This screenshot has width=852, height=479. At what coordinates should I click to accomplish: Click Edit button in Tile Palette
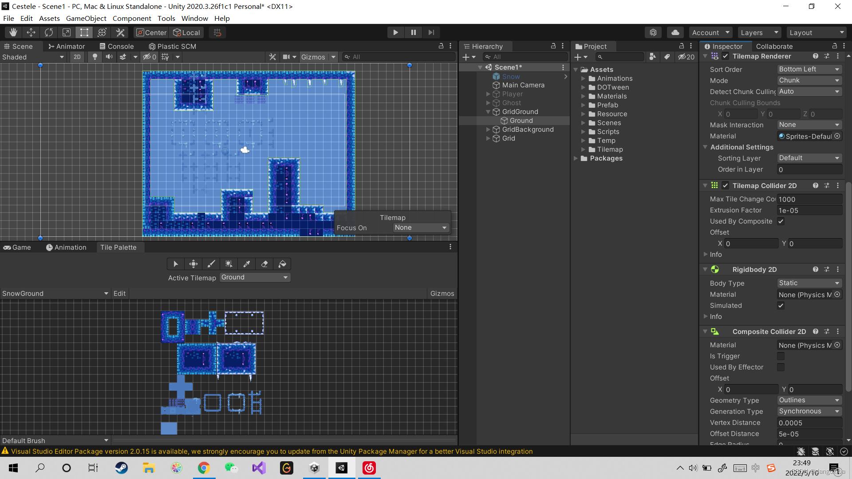(119, 293)
